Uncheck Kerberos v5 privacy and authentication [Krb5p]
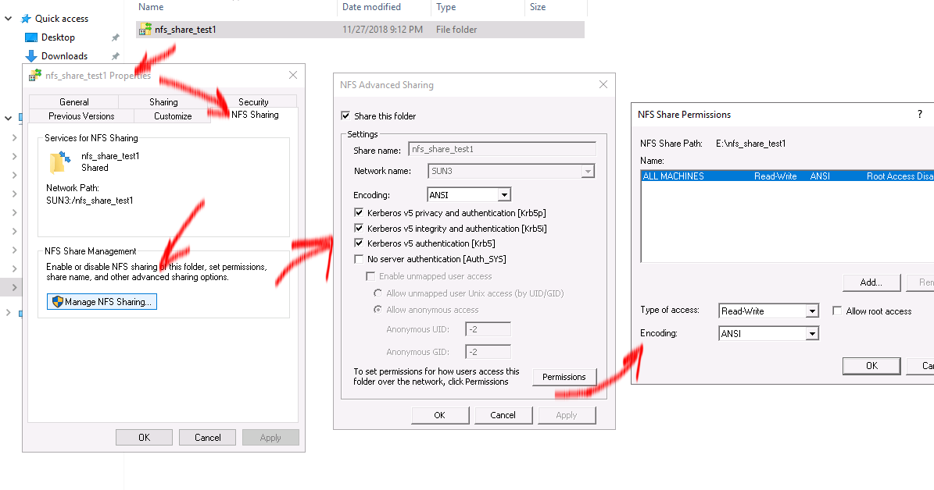Screen dimensions: 934x490 click(360, 211)
